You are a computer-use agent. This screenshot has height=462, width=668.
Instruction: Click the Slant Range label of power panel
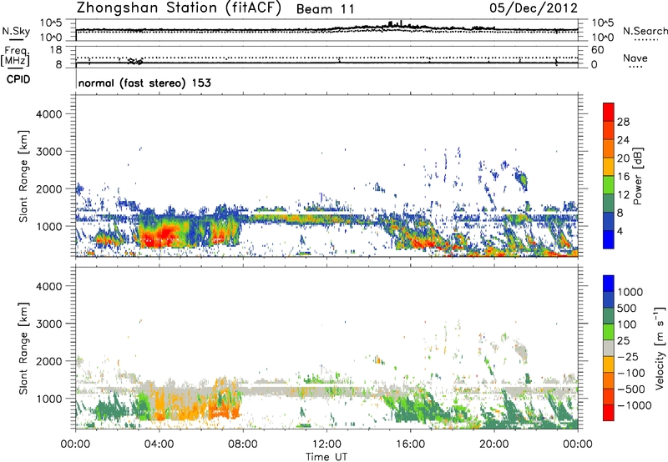(23, 176)
